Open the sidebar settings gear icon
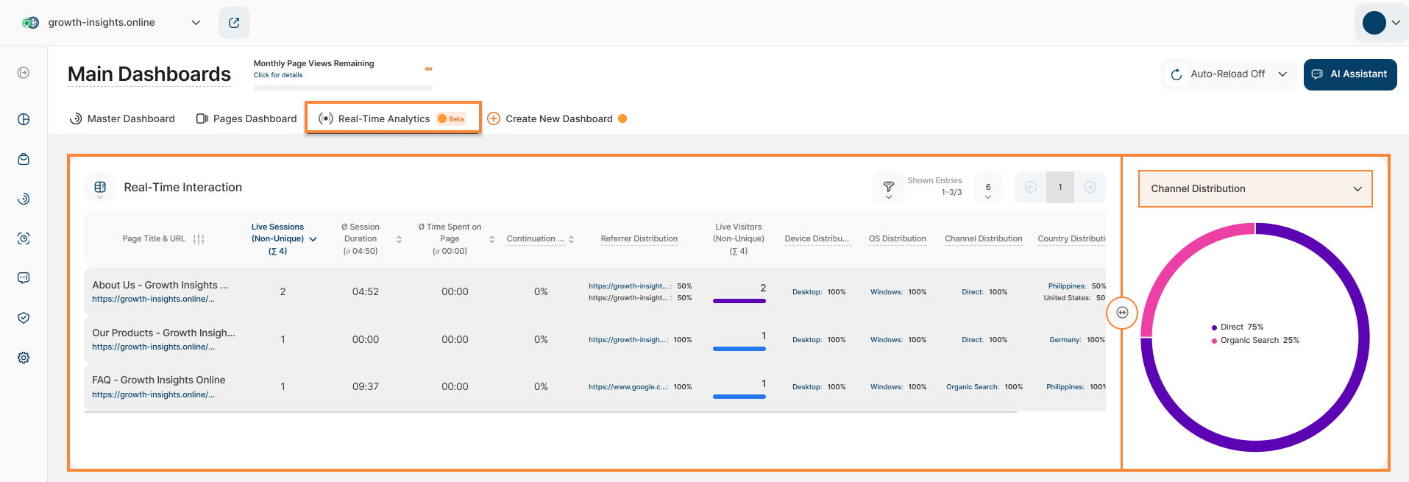The image size is (1409, 482). (24, 358)
